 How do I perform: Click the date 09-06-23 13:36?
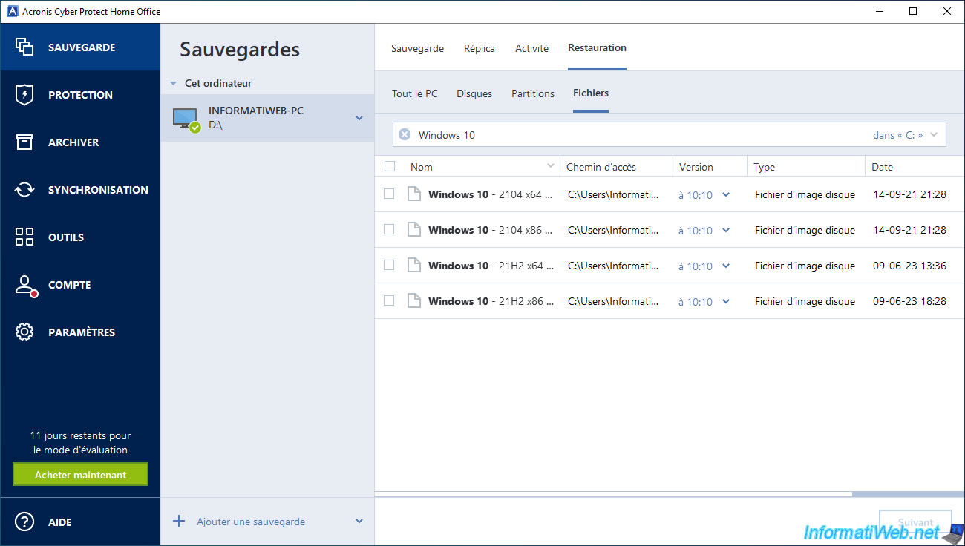pos(909,266)
